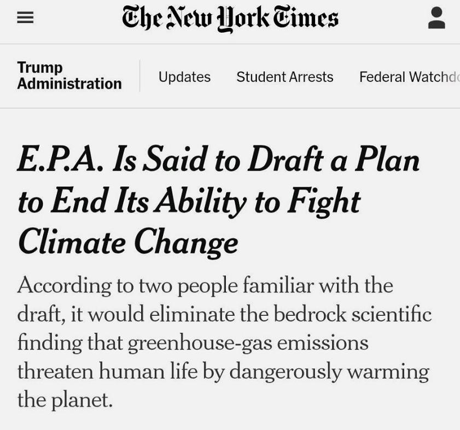Image resolution: width=460 pixels, height=430 pixels.
Task: Click "E.P.A." at the start of the headline
Action: [x=60, y=160]
